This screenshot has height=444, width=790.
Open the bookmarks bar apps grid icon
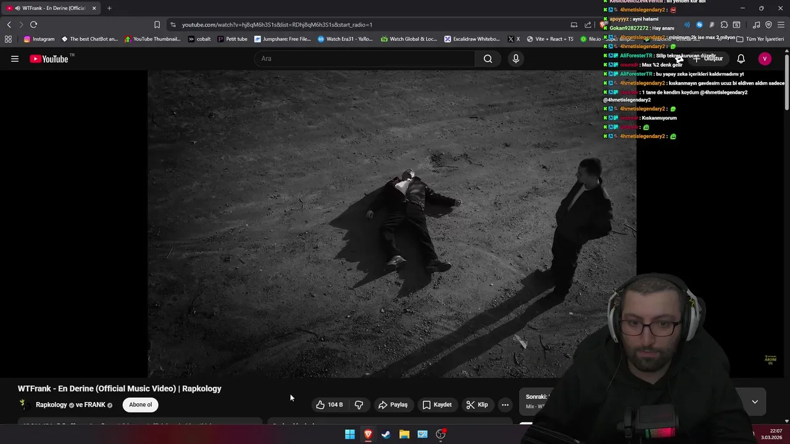[x=8, y=39]
